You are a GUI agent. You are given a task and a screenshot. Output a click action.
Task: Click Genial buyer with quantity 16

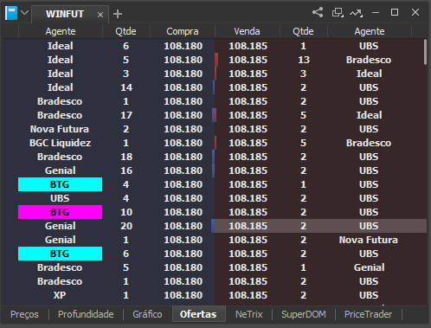click(x=60, y=170)
